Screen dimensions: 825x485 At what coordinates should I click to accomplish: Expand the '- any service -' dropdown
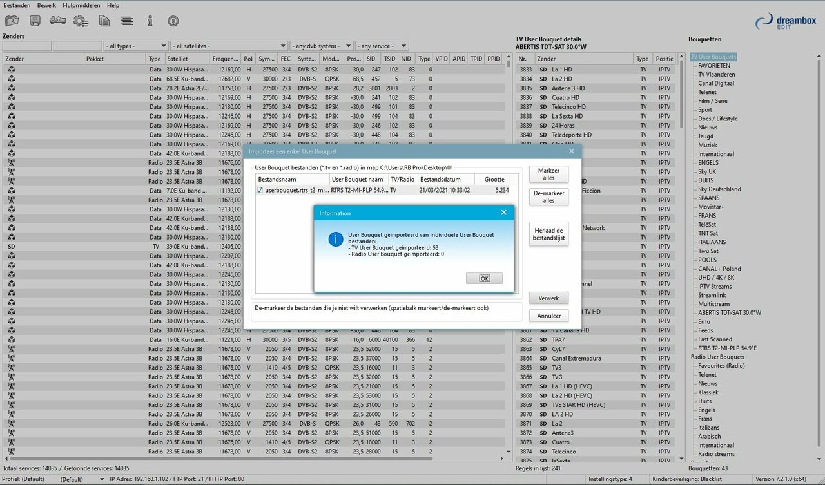click(x=382, y=46)
